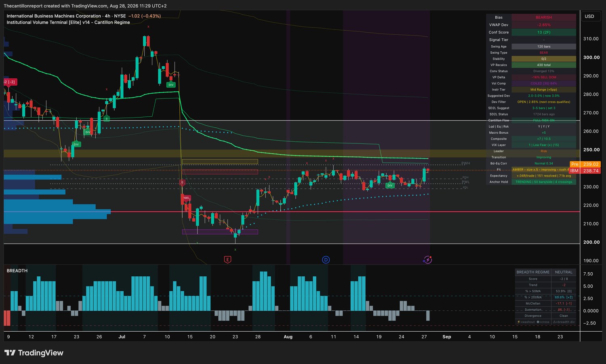Click the SD2L Status 1724 bars ago cell
This screenshot has height=364, width=606.
click(544, 114)
